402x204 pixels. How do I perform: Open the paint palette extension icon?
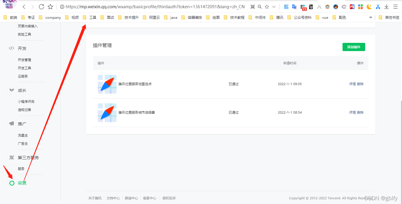344,6
